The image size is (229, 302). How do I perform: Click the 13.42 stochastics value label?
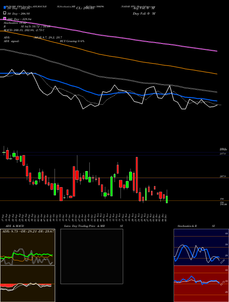(x=222, y=262)
